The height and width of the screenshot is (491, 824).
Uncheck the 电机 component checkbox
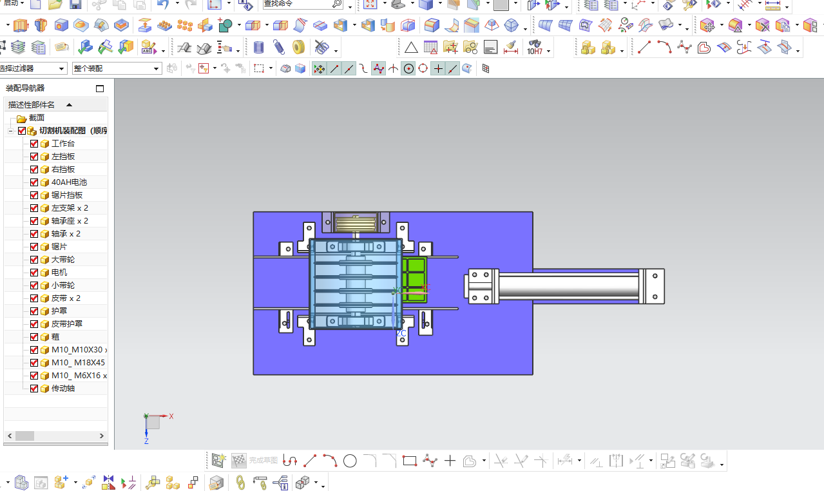[34, 273]
